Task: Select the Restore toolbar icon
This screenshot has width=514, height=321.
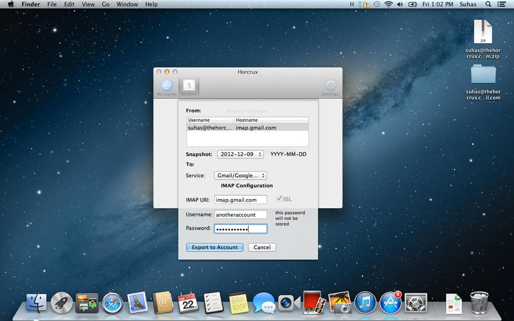Action: pos(189,86)
